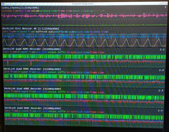Click late-frame legend of Recorder [2]

coord(10,52)
